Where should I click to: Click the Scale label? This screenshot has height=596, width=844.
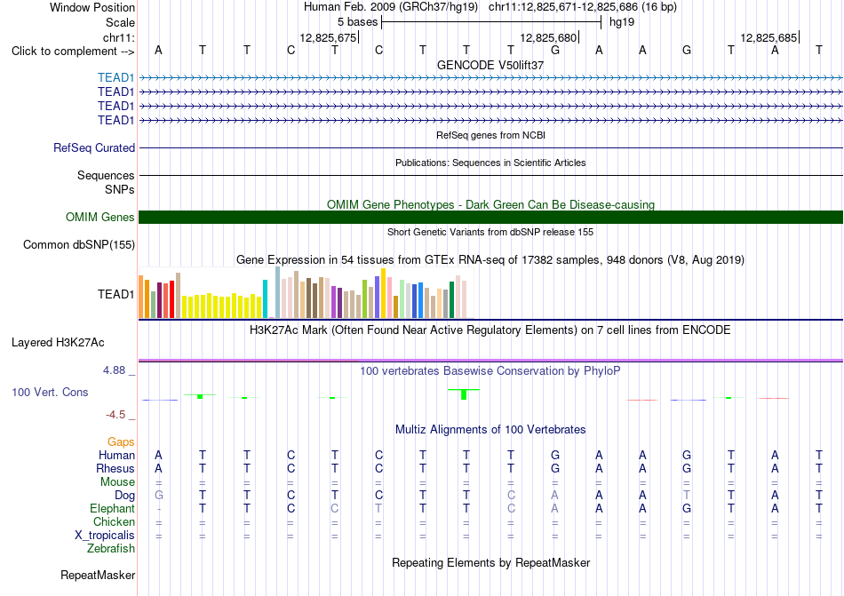(120, 22)
